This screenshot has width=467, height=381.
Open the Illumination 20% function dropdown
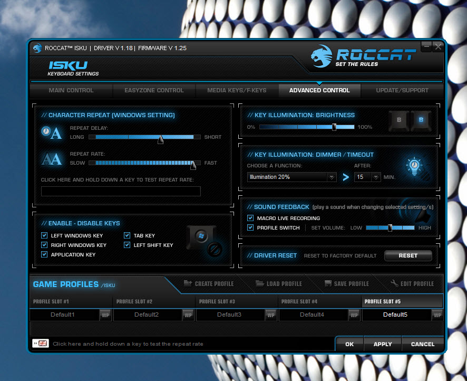(x=291, y=177)
